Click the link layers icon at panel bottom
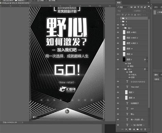Screen dimensions: 162x133 point(122,129)
